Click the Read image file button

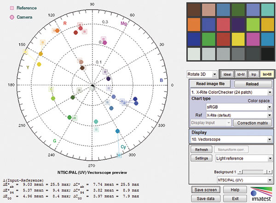click(x=210, y=84)
